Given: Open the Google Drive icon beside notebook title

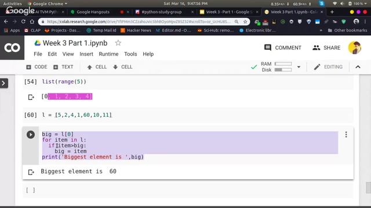Looking at the screenshot, I should point(37,43).
